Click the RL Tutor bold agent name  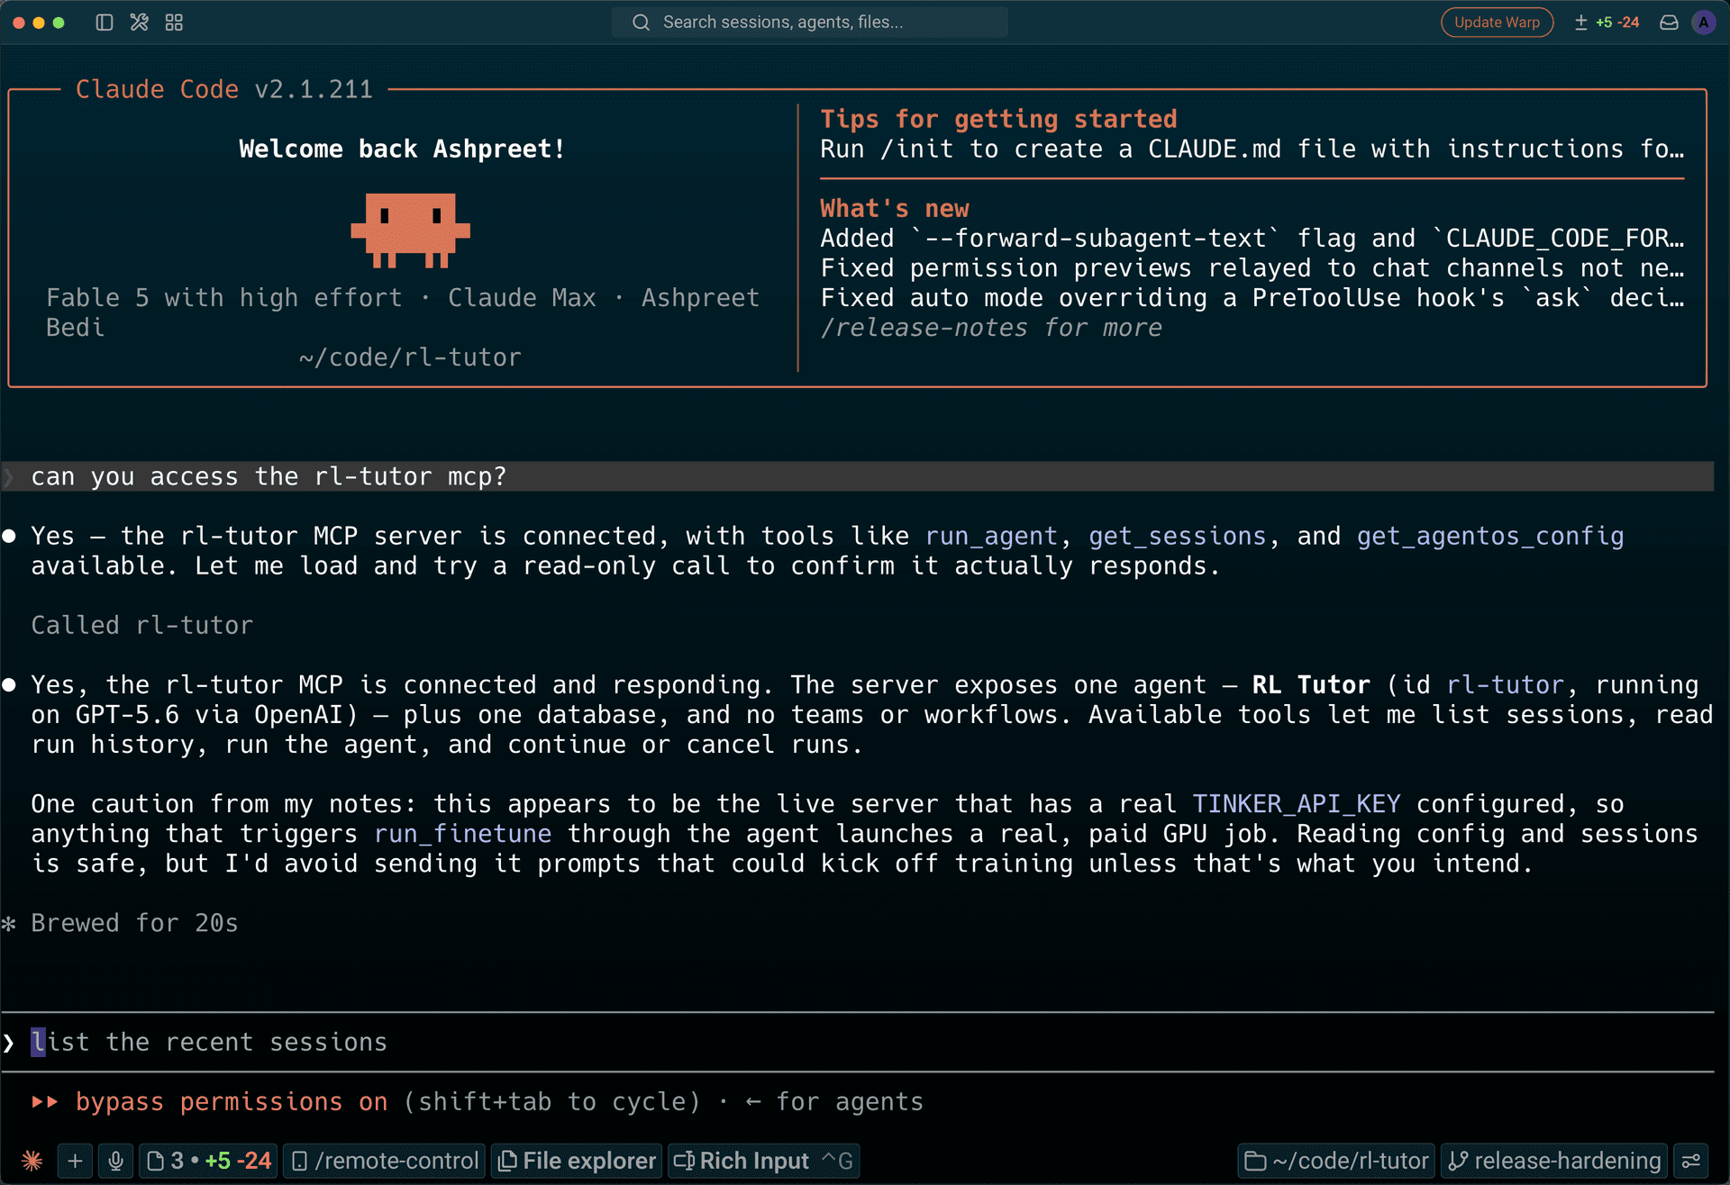pyautogui.click(x=1311, y=684)
